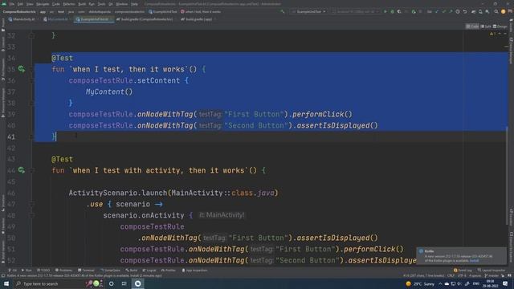Click the Git branch status bar widget
This screenshot has height=289, width=514.
click(x=491, y=275)
